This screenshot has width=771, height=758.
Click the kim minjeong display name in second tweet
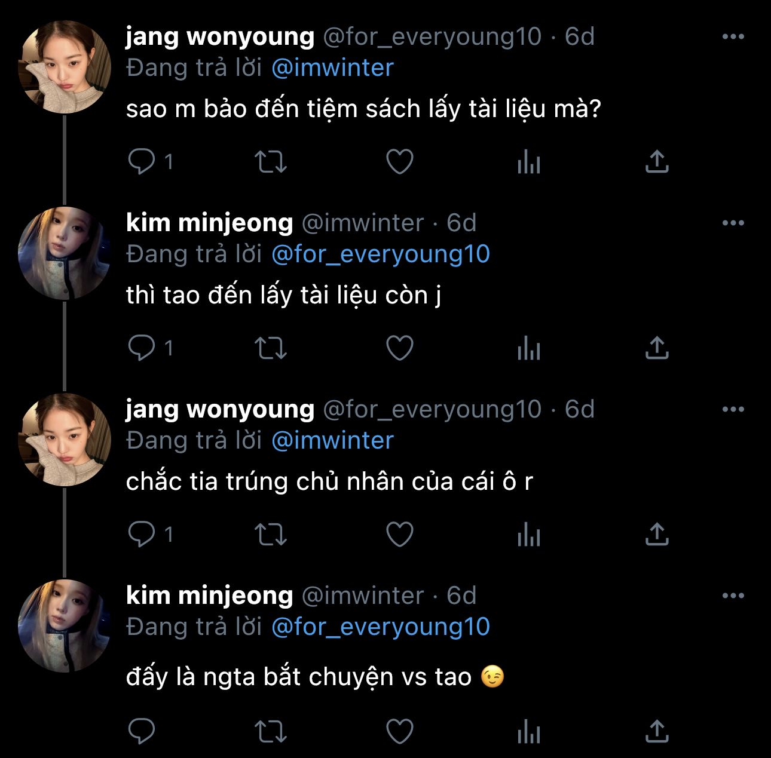pos(209,223)
